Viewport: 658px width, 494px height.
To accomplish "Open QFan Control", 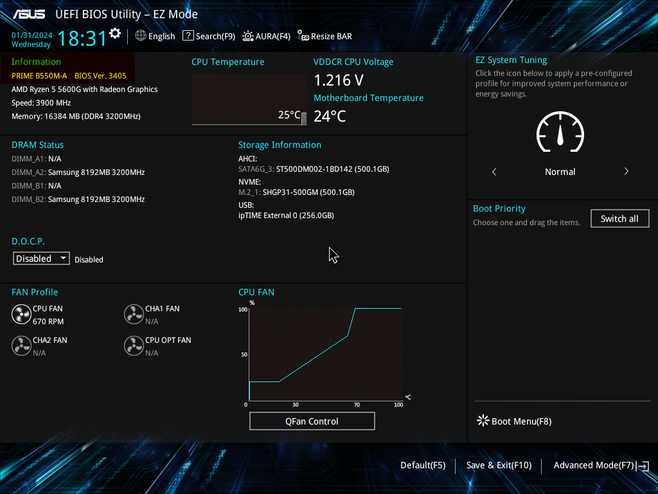I will (312, 421).
